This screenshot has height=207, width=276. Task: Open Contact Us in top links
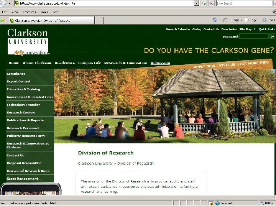point(211,30)
